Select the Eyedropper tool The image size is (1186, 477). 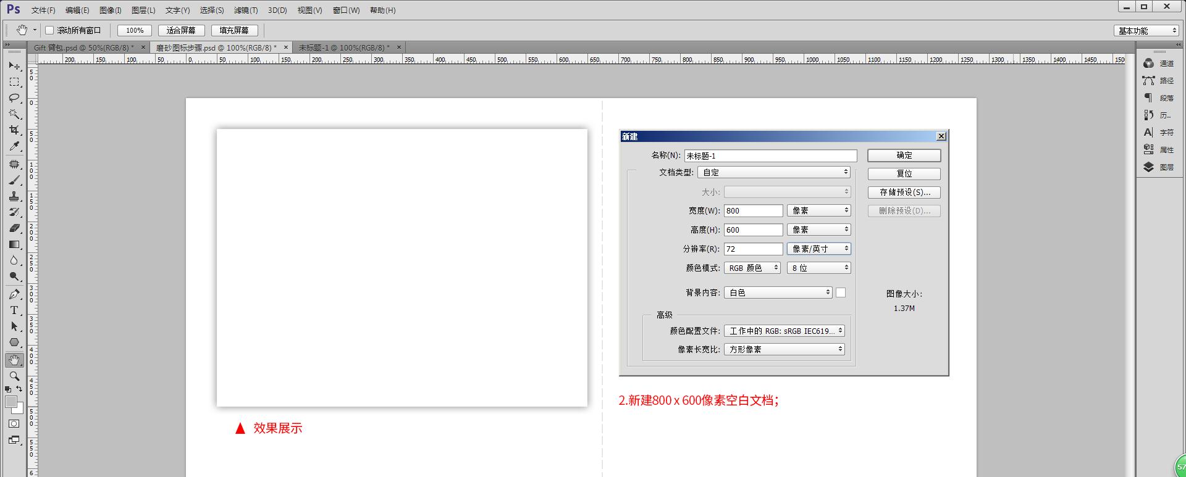(14, 146)
